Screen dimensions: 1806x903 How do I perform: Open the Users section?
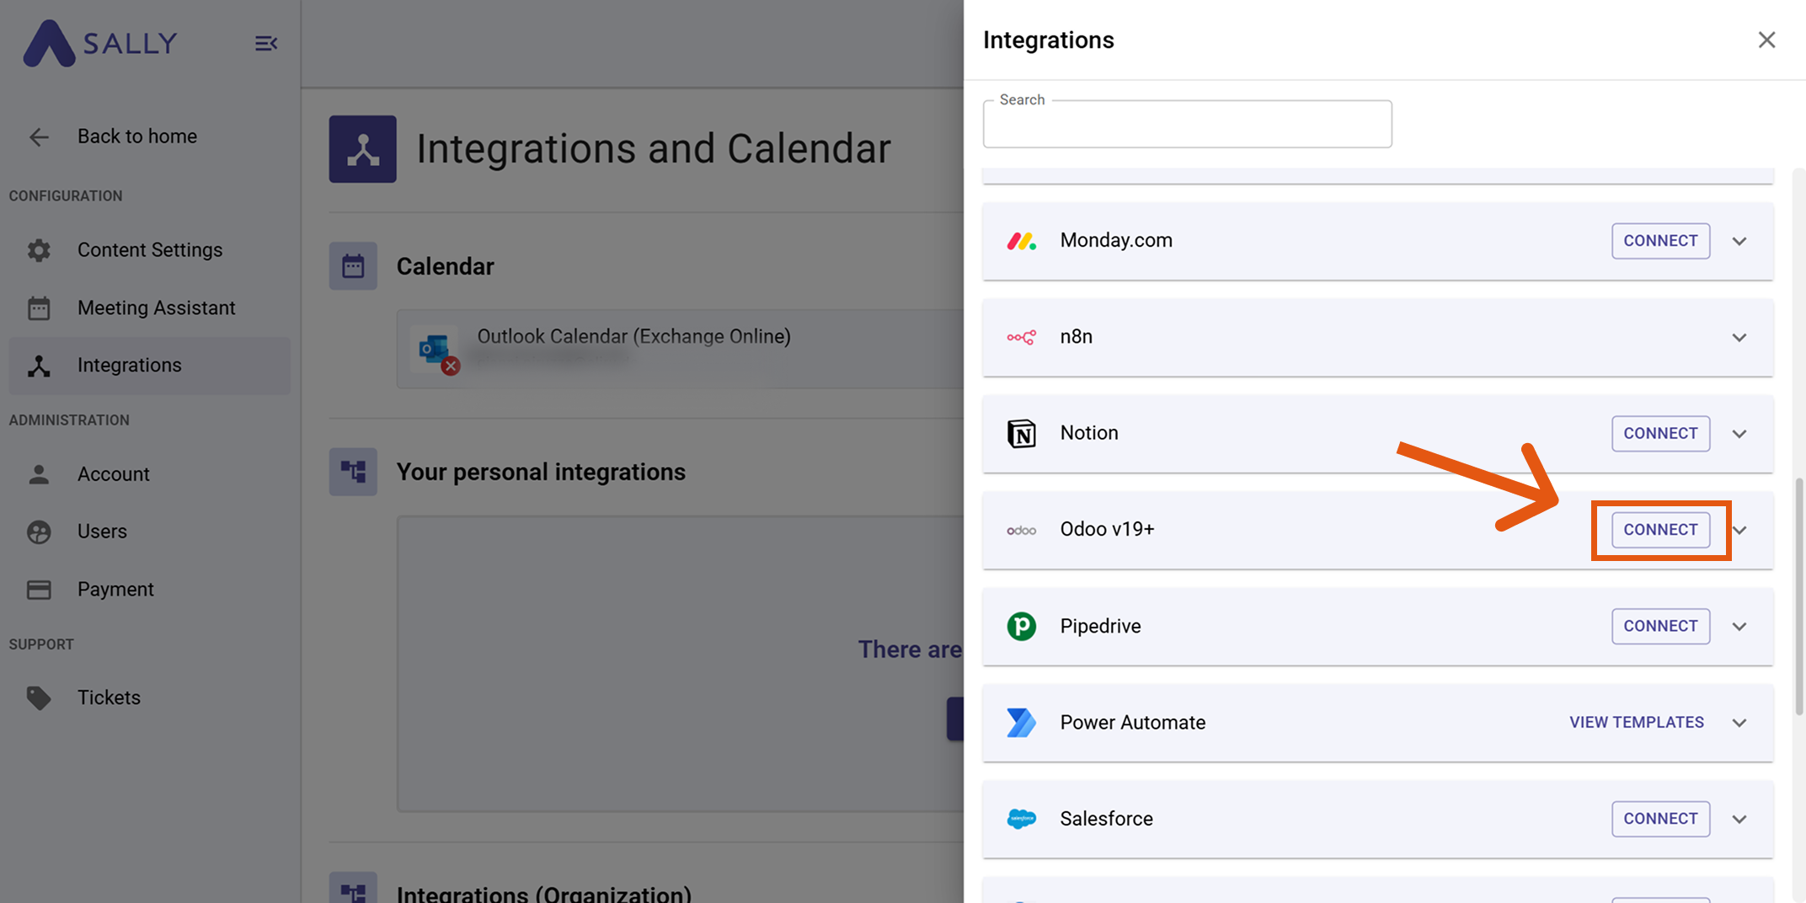click(103, 531)
